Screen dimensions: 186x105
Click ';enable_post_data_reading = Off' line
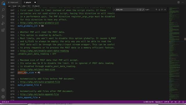pos(37,54)
